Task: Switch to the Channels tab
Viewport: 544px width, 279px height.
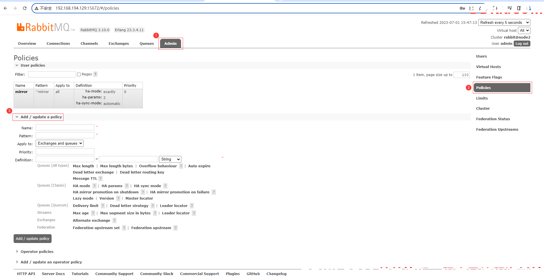Action: click(x=89, y=44)
